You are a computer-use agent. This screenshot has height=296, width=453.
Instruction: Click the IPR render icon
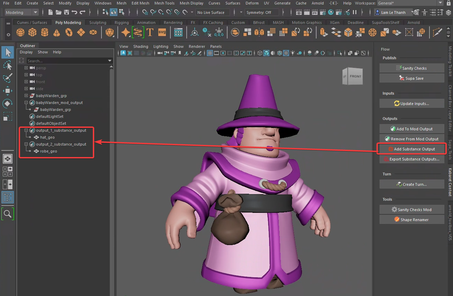coord(315,12)
